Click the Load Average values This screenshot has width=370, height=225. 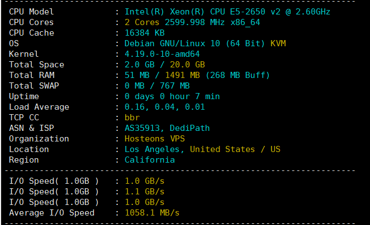coord(161,107)
